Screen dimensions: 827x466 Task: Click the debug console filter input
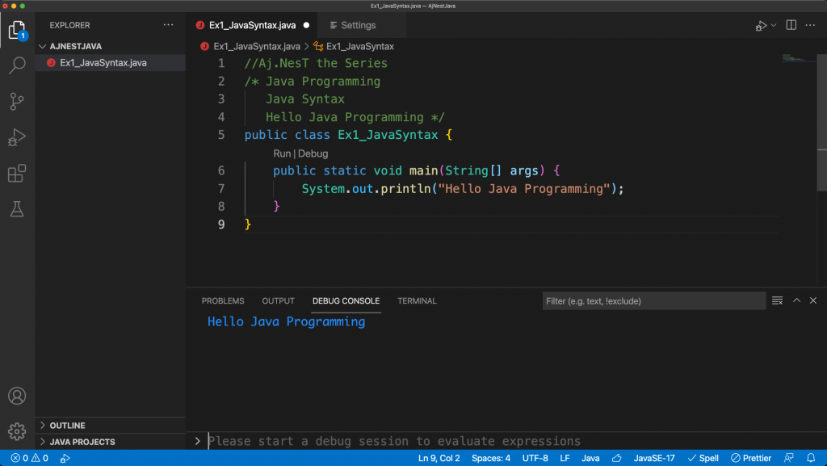pyautogui.click(x=653, y=301)
